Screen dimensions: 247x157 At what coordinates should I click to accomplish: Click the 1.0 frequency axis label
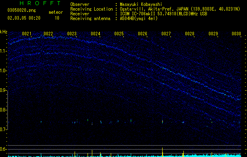coord(4,71)
